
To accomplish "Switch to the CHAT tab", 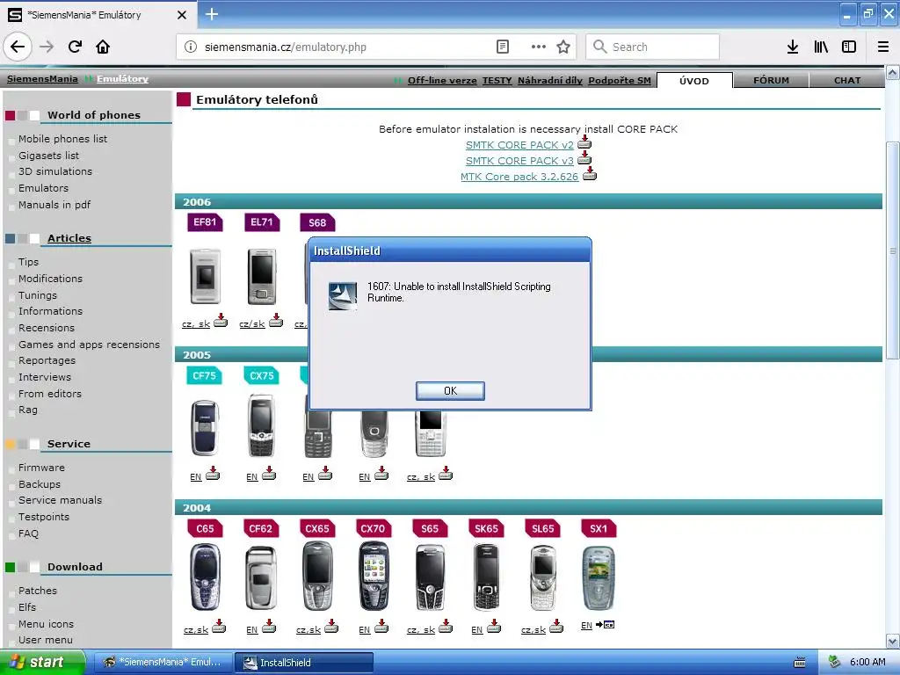I will [x=847, y=80].
